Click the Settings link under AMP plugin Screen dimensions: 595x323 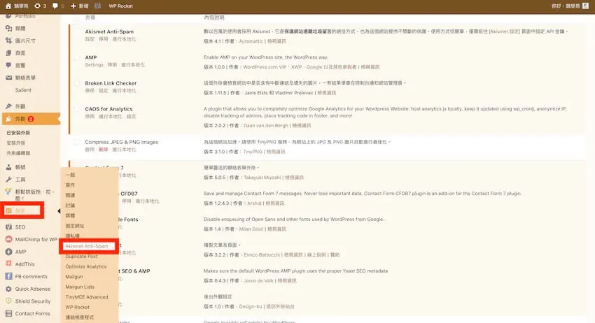pyautogui.click(x=94, y=65)
